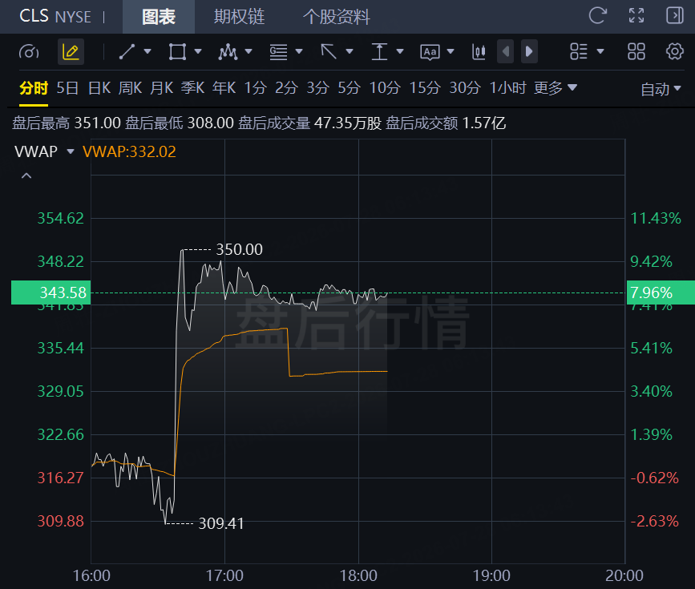The height and width of the screenshot is (589, 695).
Task: Select the trend line drawing tool
Action: pos(127,52)
